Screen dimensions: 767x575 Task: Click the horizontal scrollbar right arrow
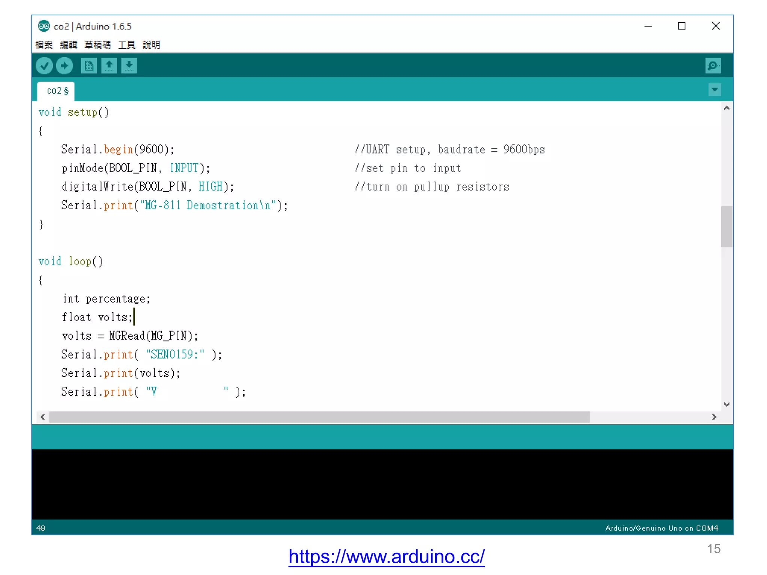point(714,417)
